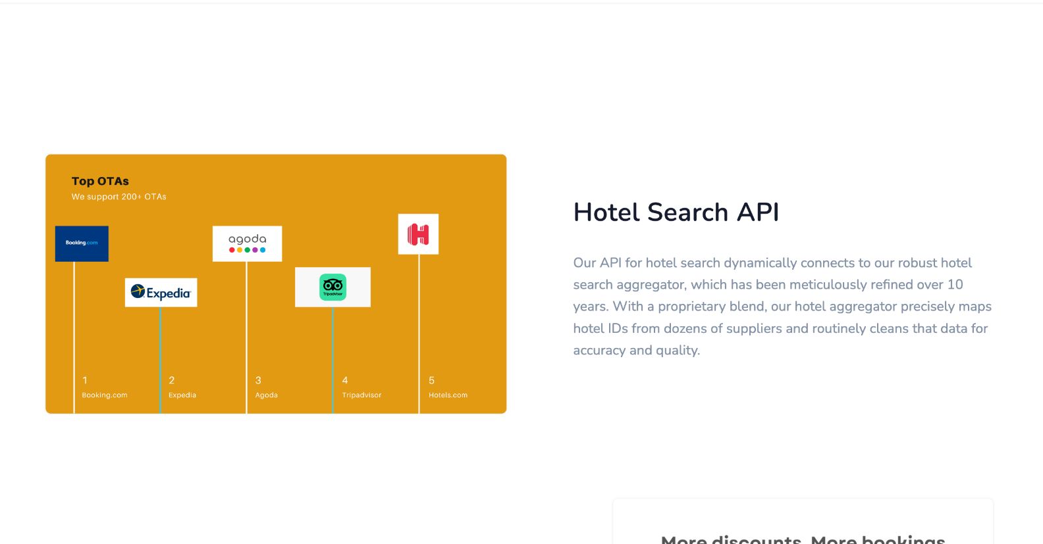Click rank number 5 in the chart

point(432,380)
